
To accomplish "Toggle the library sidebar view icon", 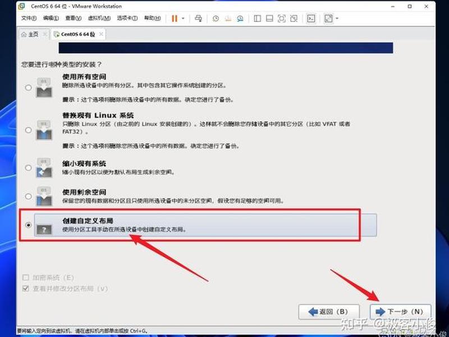I will 258,19.
